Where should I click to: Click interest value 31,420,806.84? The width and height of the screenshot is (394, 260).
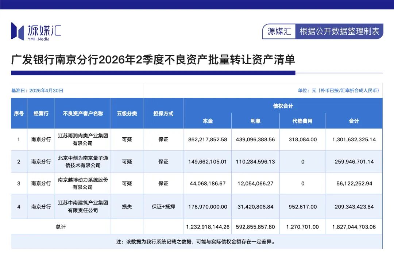tap(255, 207)
